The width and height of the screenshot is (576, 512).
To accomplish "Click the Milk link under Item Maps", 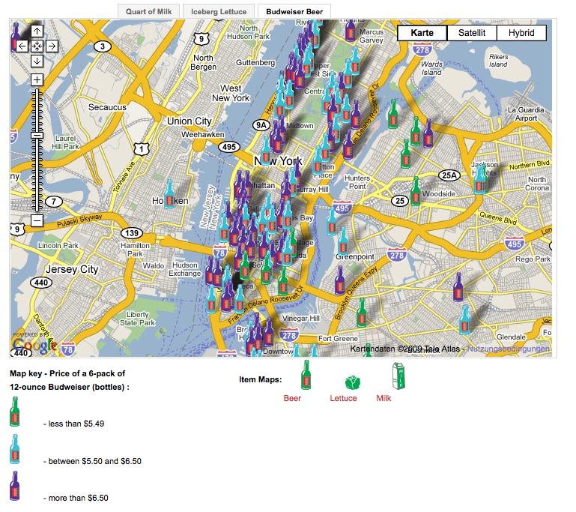I will pos(384,398).
